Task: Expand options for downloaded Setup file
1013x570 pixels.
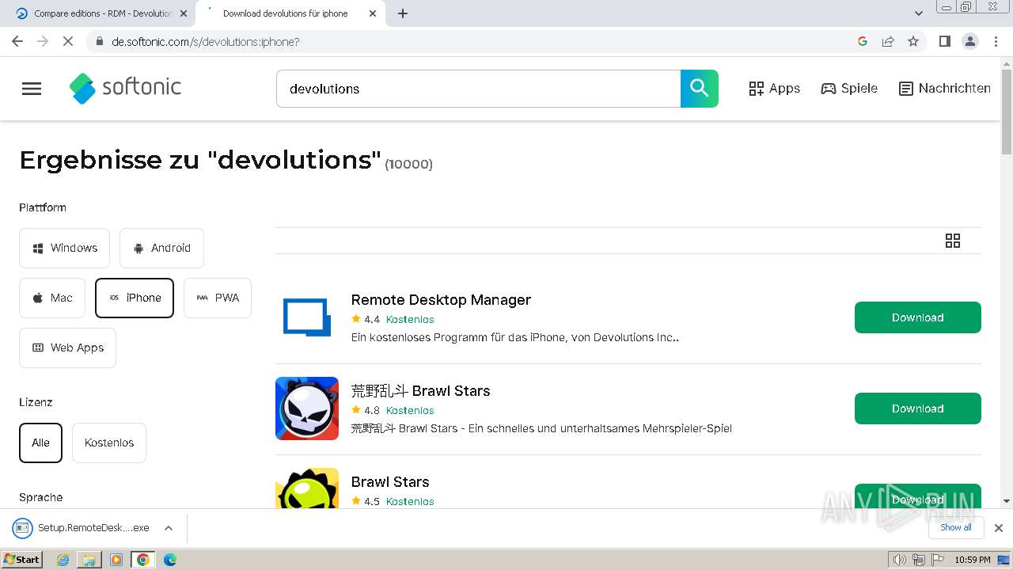Action: tap(169, 528)
